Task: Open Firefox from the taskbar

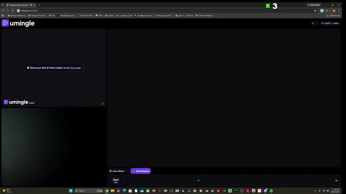Action: coord(154,191)
